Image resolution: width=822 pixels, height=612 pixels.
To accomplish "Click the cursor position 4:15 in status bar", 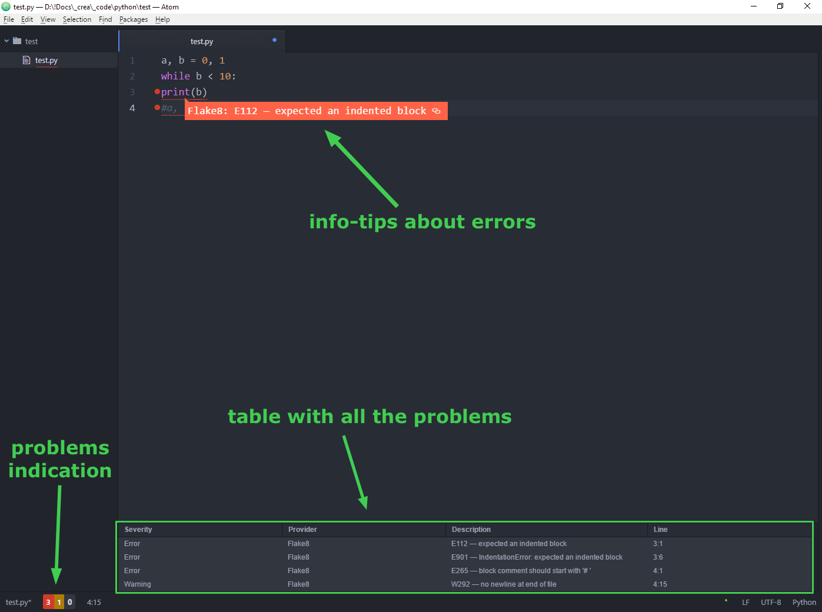I will [x=94, y=602].
